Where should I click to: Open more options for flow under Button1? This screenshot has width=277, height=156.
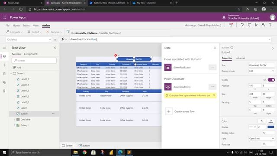[213, 67]
